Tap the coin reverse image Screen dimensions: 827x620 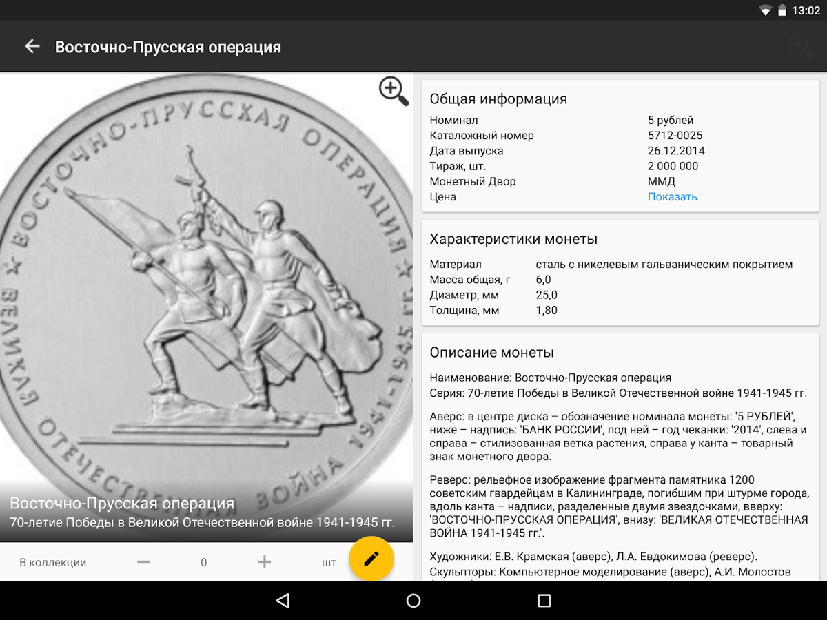[206, 307]
